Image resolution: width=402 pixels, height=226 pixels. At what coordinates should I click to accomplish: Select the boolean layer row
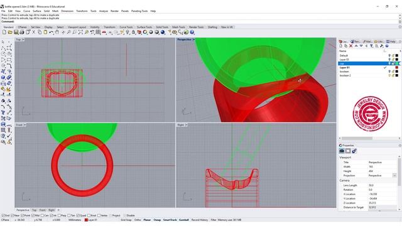[x=369, y=72]
